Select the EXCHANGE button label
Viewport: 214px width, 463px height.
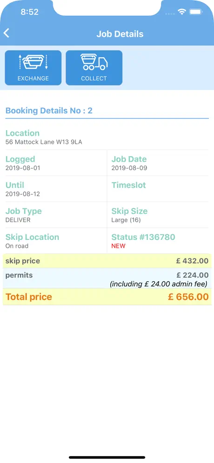pos(33,79)
